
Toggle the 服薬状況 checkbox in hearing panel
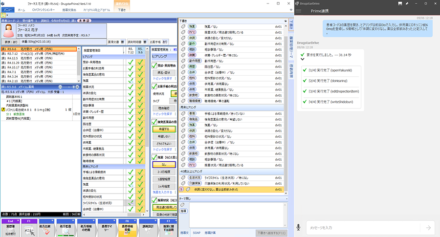(x=154, y=200)
